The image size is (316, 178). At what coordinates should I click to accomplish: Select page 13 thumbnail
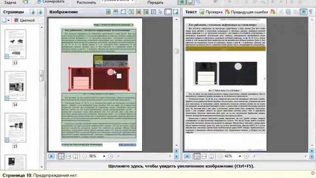[x=15, y=44]
